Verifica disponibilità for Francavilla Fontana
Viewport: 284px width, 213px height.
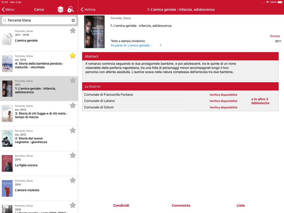tap(223, 95)
